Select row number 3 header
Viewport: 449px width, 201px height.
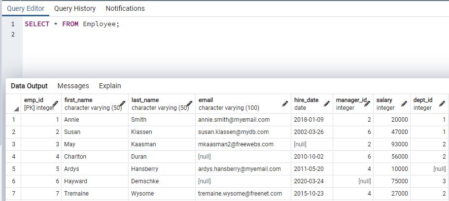coord(13,144)
